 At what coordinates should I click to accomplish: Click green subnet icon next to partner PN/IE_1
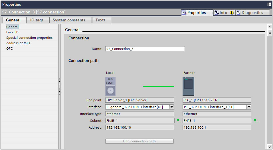(x=256, y=120)
